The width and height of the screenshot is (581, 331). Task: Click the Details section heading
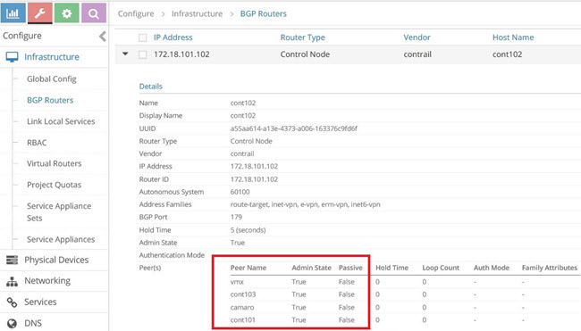click(x=150, y=87)
